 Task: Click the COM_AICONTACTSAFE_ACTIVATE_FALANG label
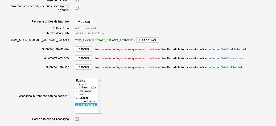pyautogui.click(x=40, y=40)
